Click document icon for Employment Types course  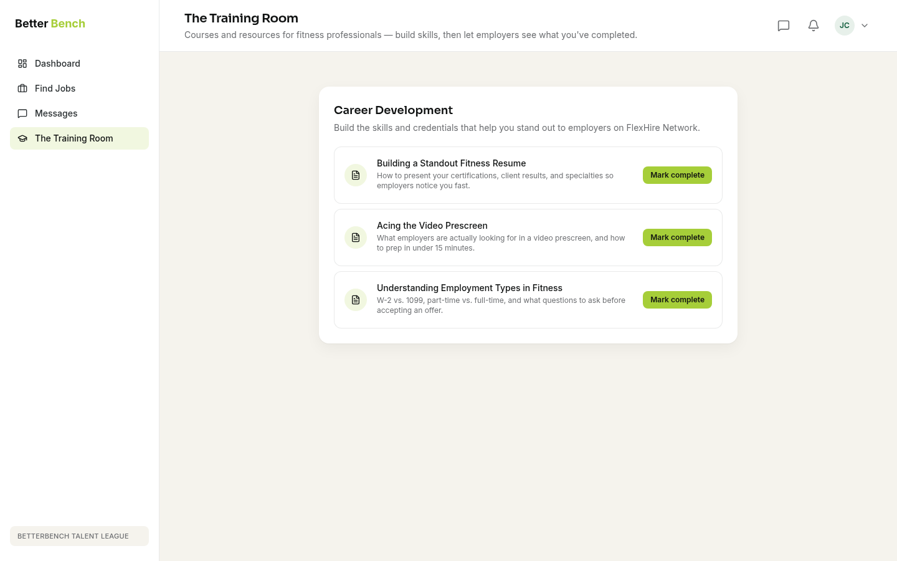pyautogui.click(x=356, y=300)
